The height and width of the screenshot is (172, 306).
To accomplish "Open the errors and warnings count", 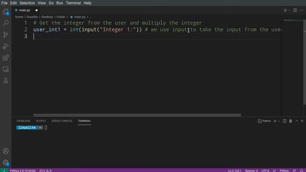I will click(x=45, y=171).
